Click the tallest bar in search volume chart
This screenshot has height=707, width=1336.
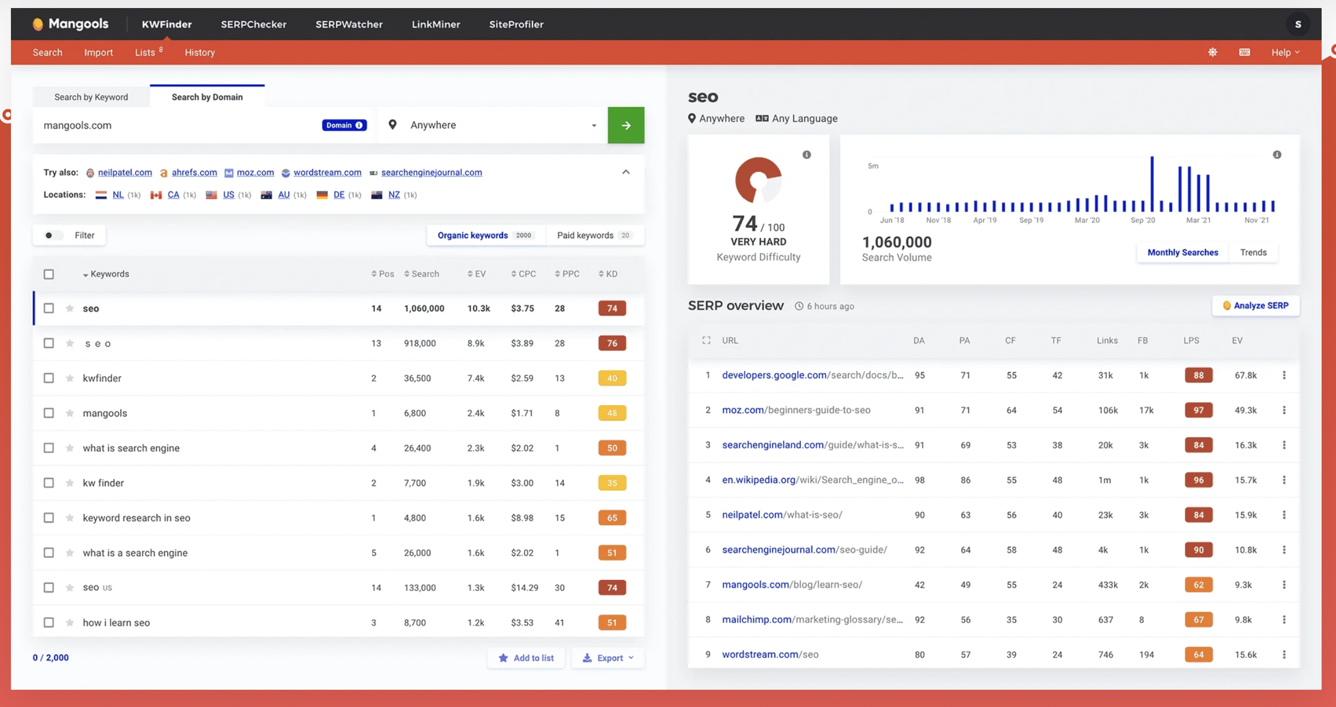point(1152,184)
